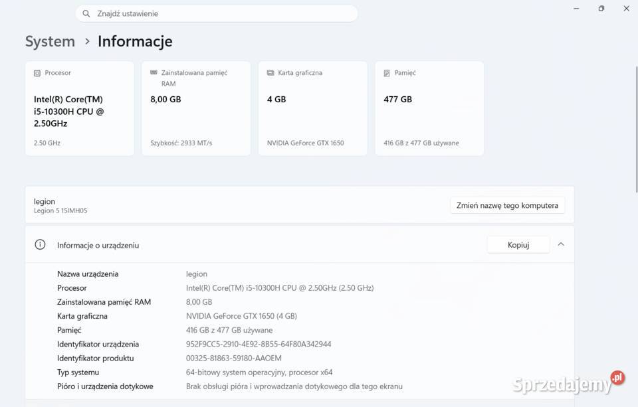Select device ID '952F9CC5-2910-4E92-8B55-64F80A342944'
This screenshot has height=407, width=638.
coord(259,345)
